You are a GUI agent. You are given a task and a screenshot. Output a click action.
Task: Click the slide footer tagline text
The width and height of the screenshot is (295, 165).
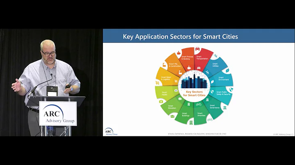click(x=197, y=134)
